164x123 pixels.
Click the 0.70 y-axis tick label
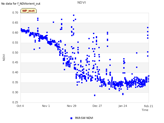click(x=15, y=13)
